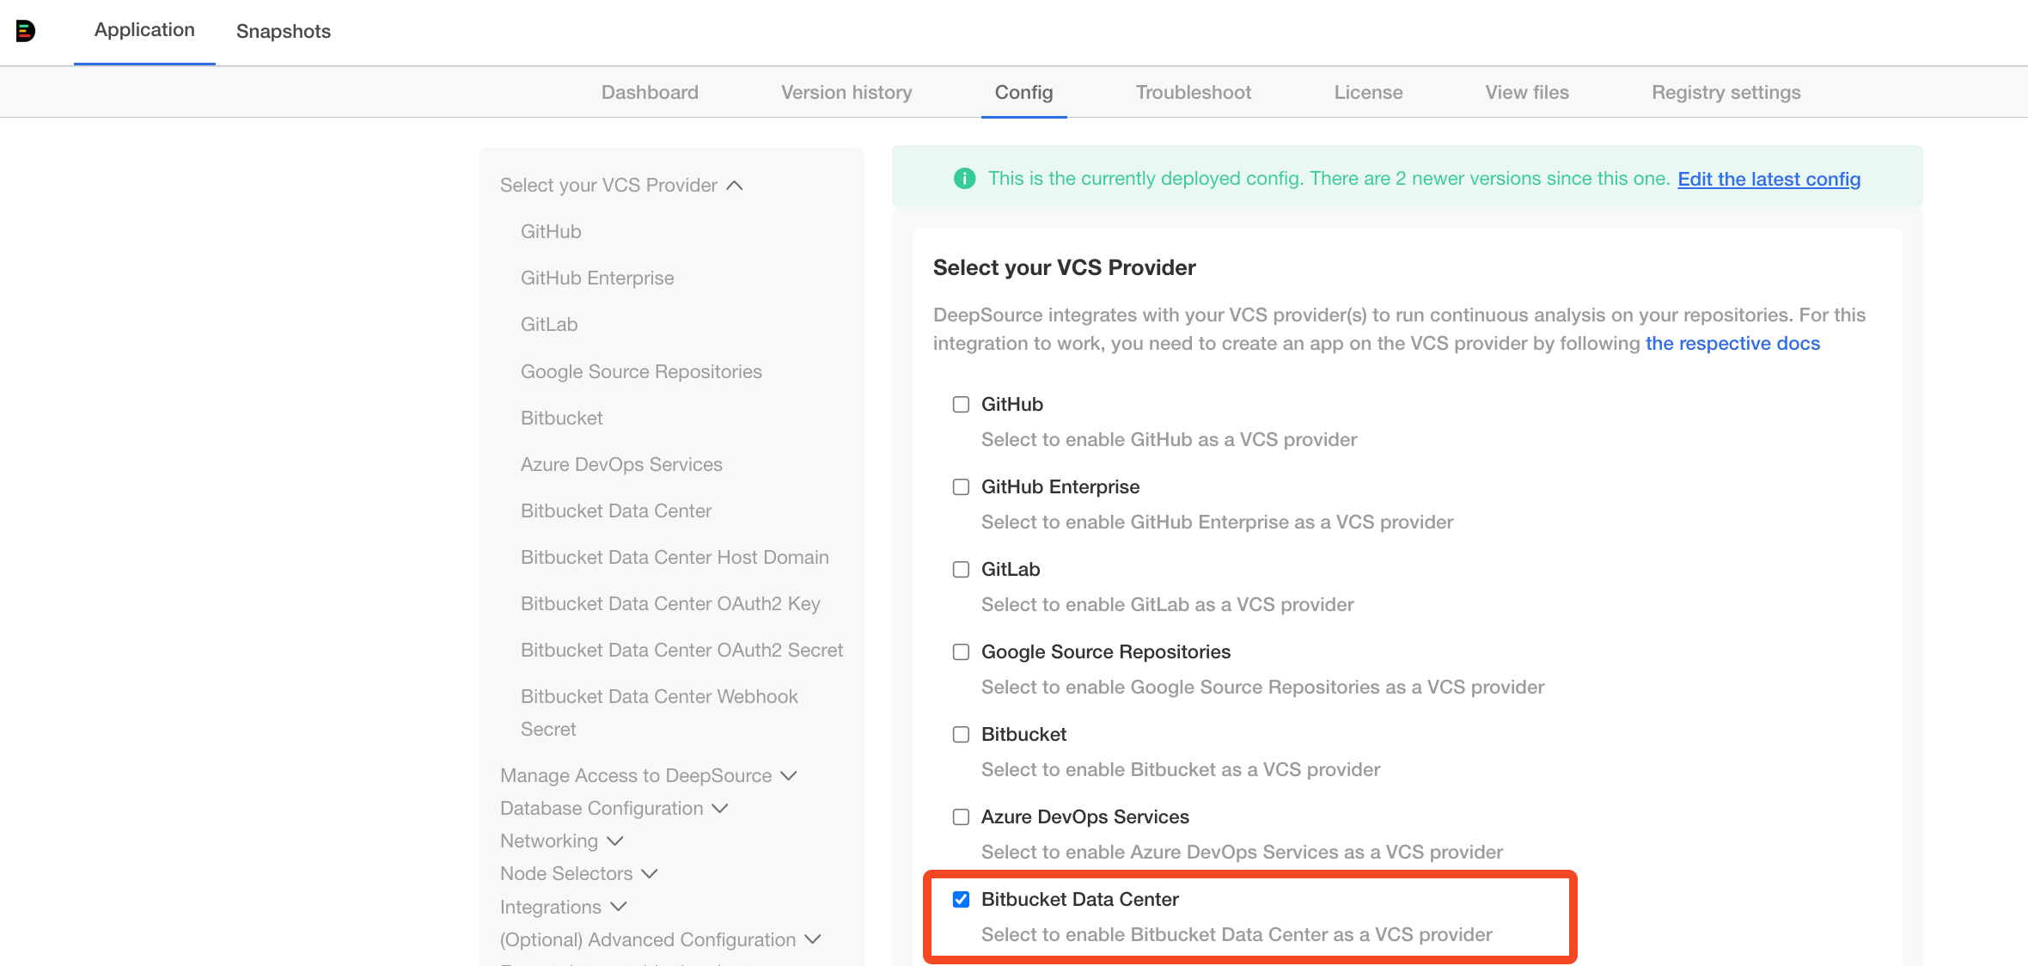Open the Troubleshoot tab
This screenshot has width=2028, height=966.
tap(1193, 93)
